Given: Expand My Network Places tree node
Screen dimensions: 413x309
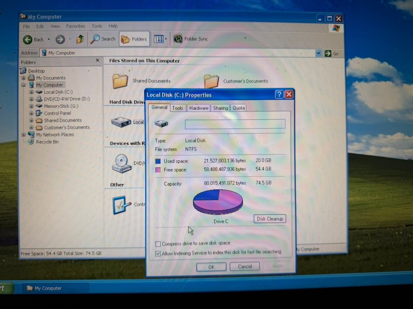Looking at the screenshot, I should [x=23, y=134].
